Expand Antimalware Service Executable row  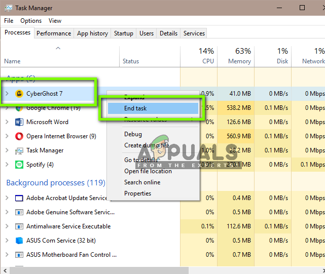tap(7, 226)
